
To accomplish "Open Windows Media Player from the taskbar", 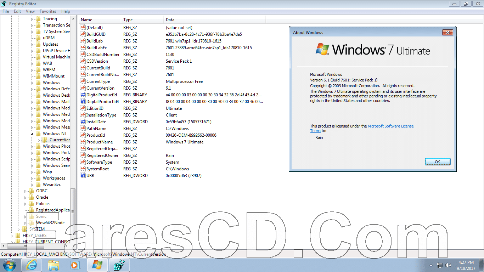I will tap(75, 265).
